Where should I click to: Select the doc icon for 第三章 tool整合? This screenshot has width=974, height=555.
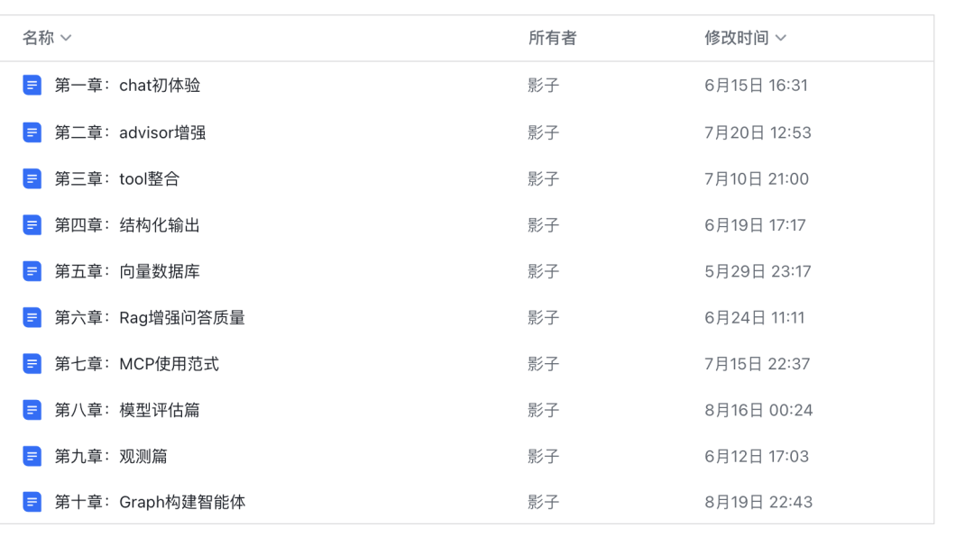click(32, 178)
